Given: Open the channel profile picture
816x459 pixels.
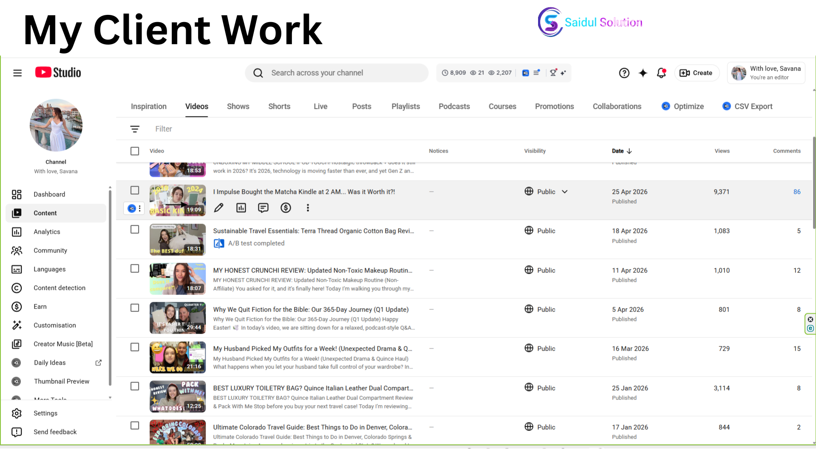Looking at the screenshot, I should pos(56,125).
